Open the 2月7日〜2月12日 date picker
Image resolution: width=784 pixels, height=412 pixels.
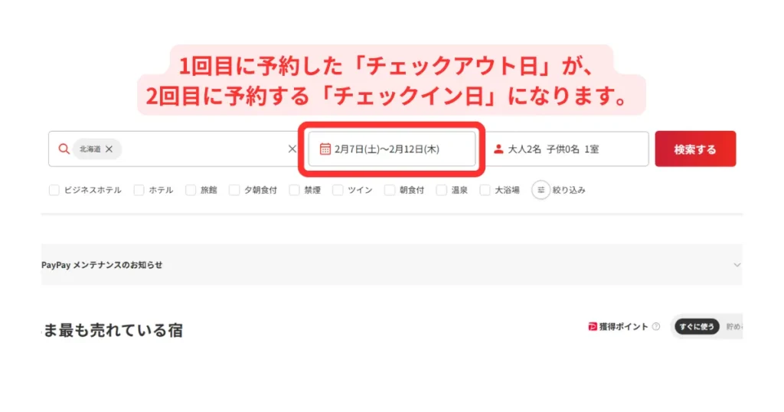pyautogui.click(x=390, y=149)
